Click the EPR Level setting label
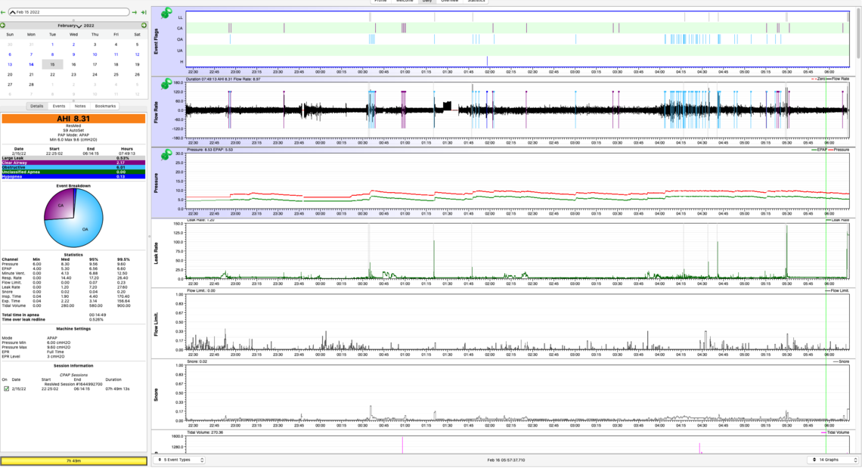 pos(11,356)
